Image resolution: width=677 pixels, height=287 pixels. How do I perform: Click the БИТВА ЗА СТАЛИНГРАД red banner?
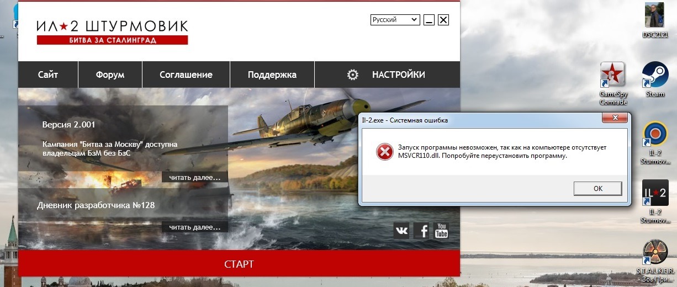pyautogui.click(x=113, y=40)
